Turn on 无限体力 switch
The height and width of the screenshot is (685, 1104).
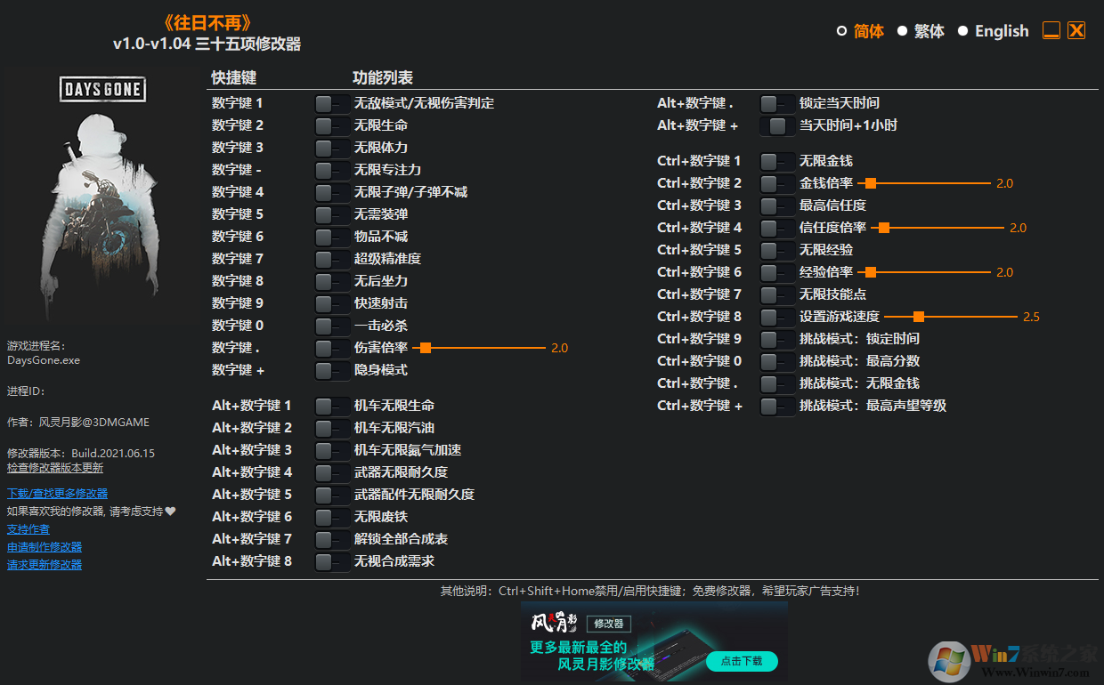332,148
